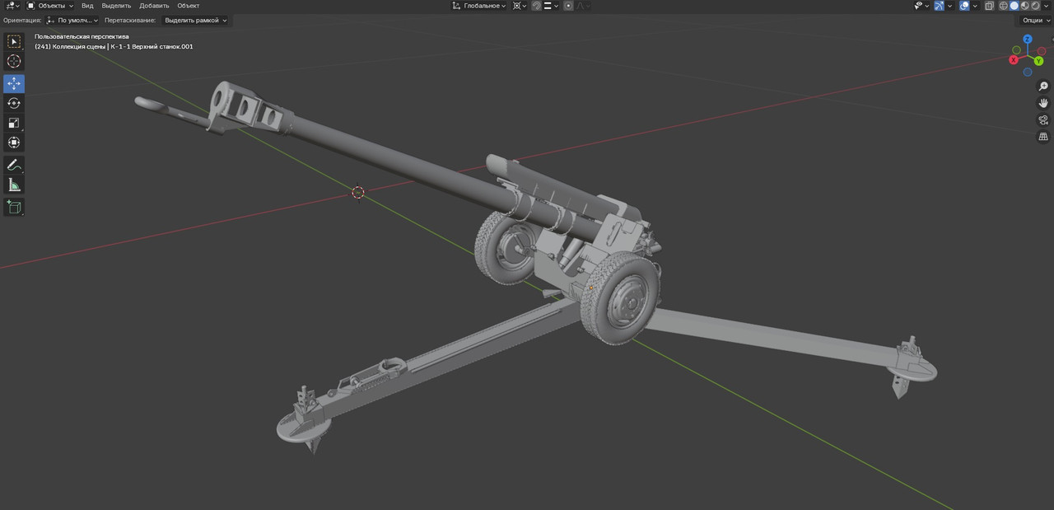Open snapping options dropdown
This screenshot has height=510, width=1054.
tap(550, 6)
